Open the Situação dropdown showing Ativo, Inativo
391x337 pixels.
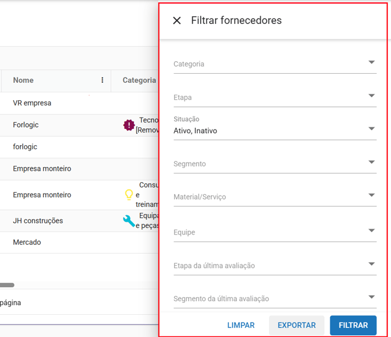(x=274, y=130)
